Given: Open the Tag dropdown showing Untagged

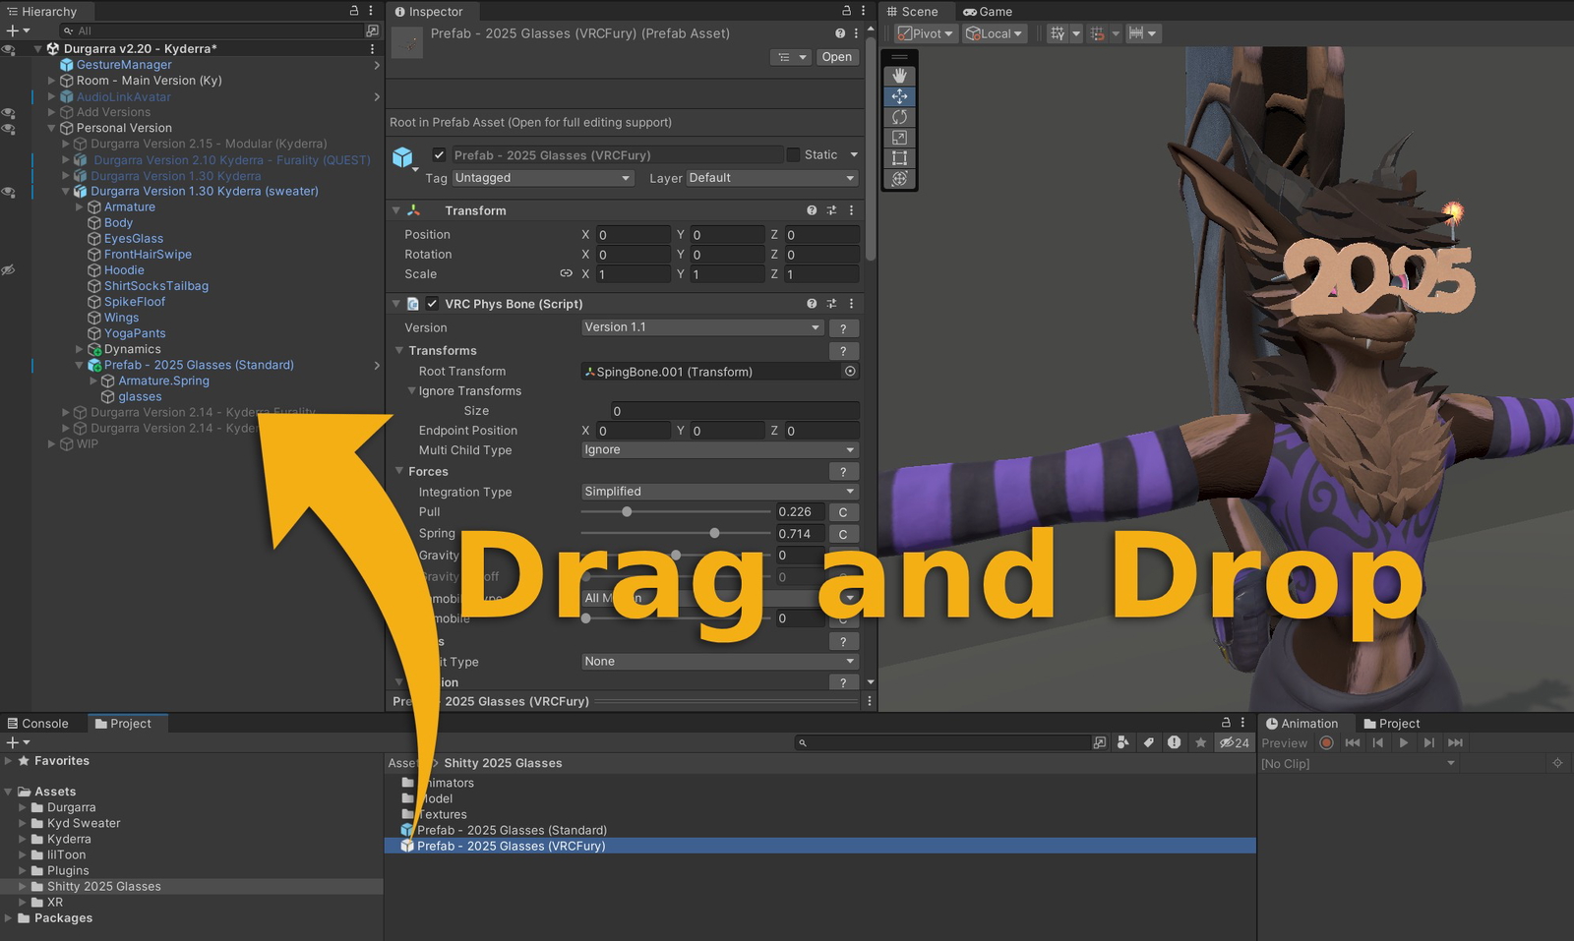Looking at the screenshot, I should pos(542,178).
